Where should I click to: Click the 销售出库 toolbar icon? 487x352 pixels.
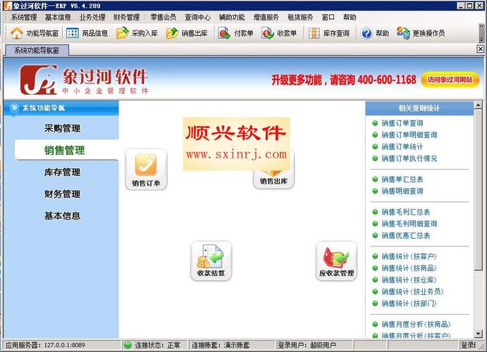(x=172, y=33)
